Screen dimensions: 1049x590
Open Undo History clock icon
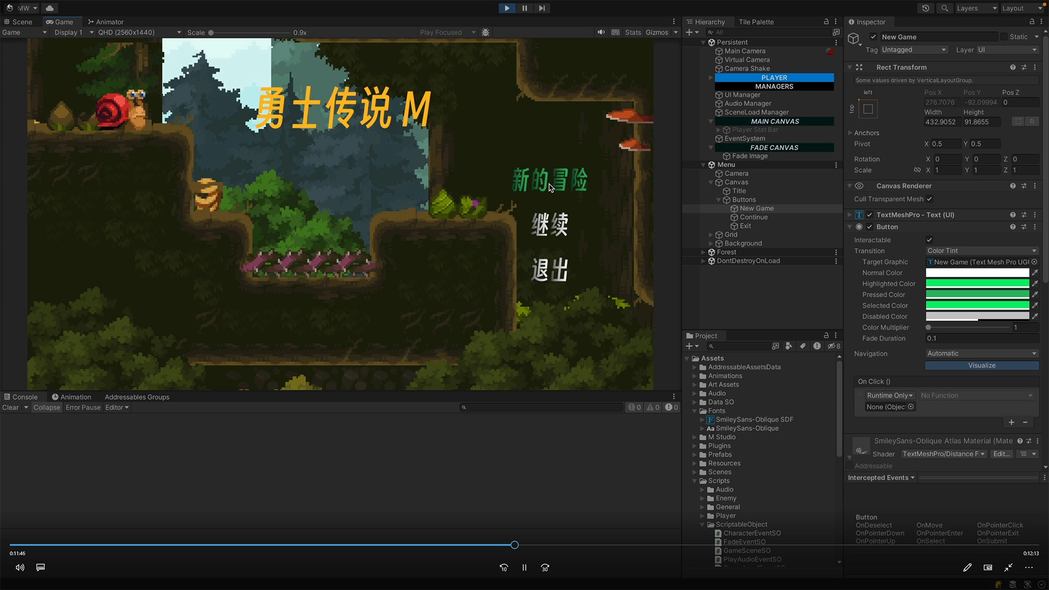coord(926,8)
